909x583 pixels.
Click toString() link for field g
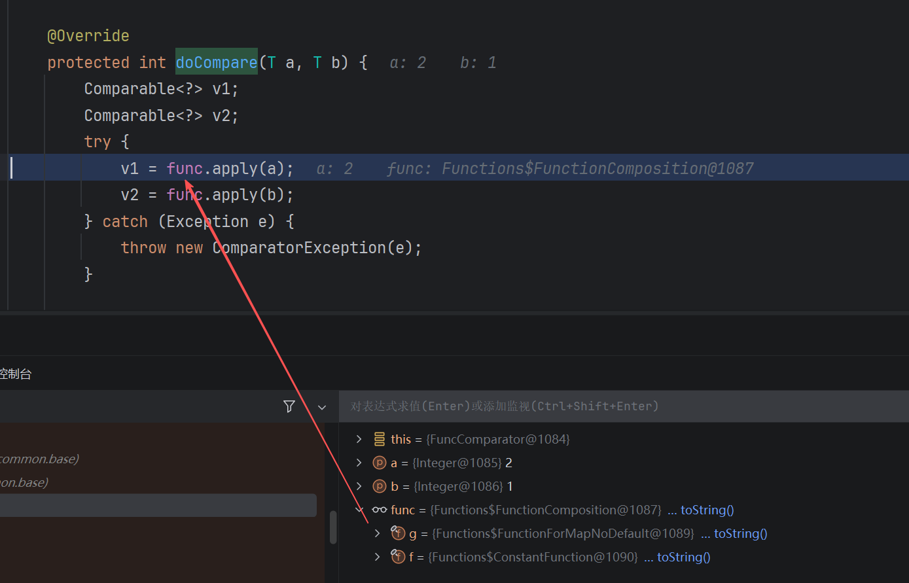coord(740,533)
